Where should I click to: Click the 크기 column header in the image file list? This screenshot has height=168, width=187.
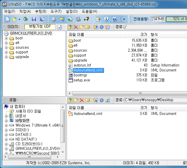[x=137, y=34]
